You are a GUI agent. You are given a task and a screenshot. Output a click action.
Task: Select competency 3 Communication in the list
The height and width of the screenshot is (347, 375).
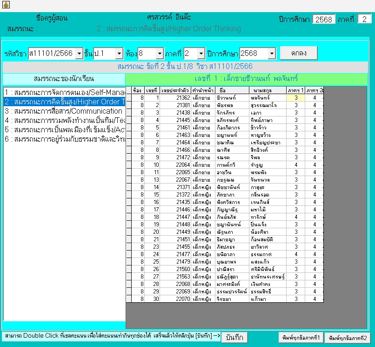64,111
